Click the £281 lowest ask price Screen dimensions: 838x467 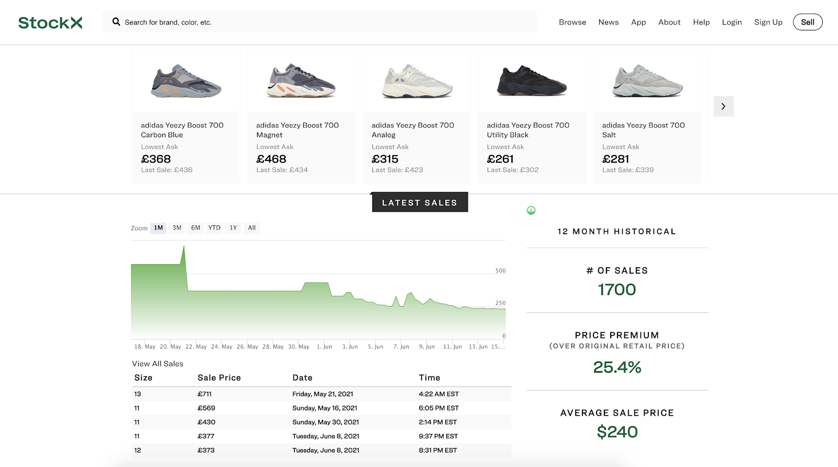coord(615,159)
